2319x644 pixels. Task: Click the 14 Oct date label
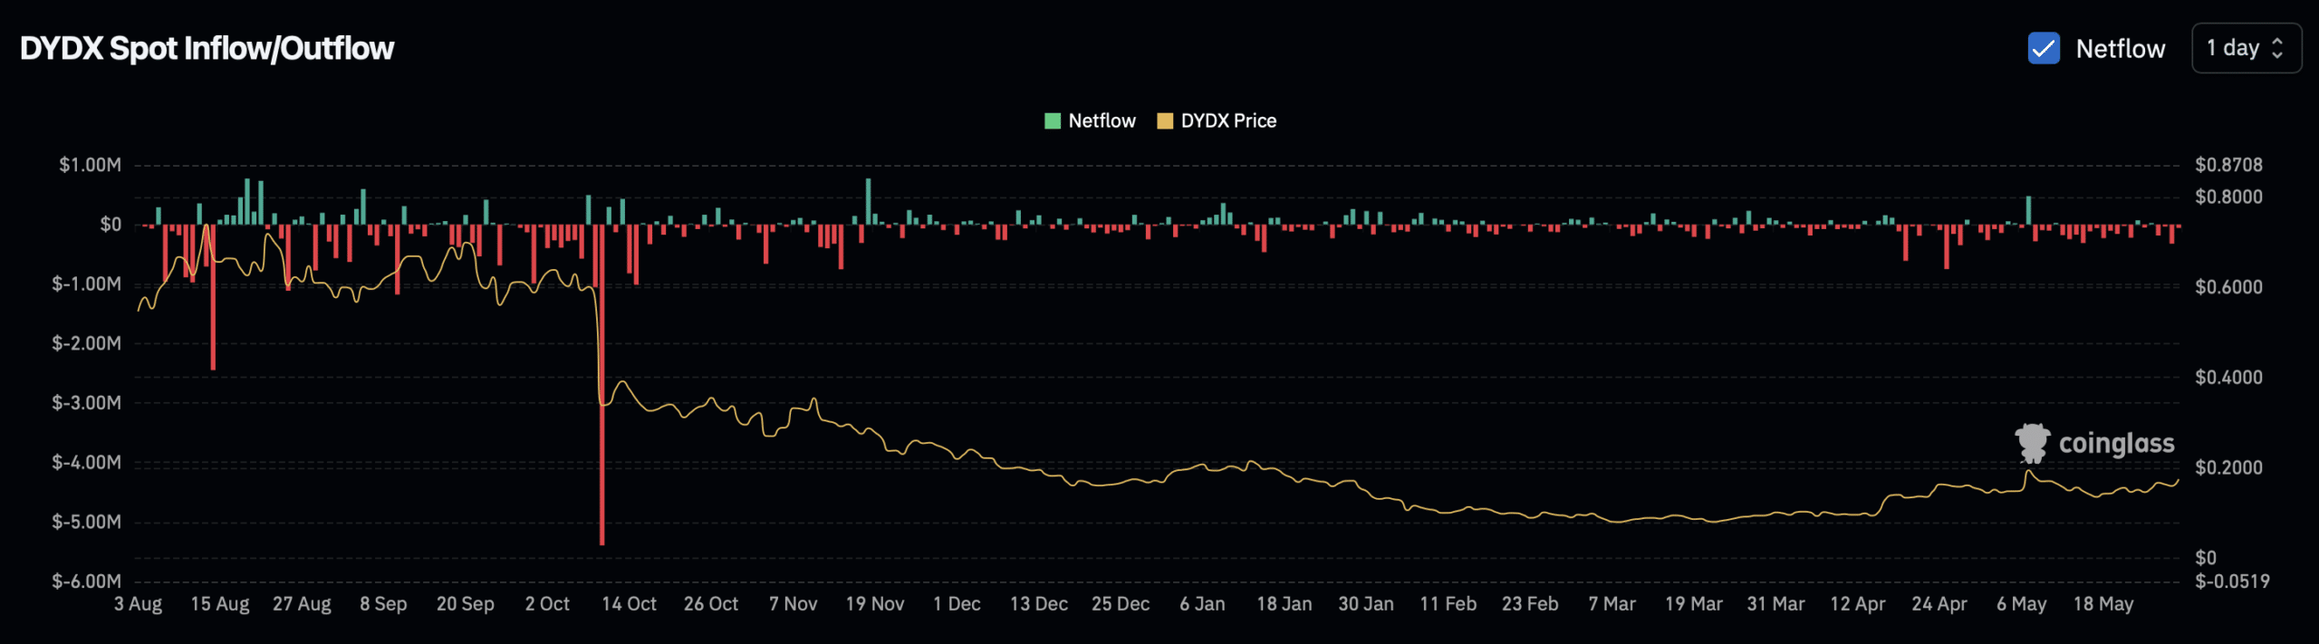tap(629, 604)
